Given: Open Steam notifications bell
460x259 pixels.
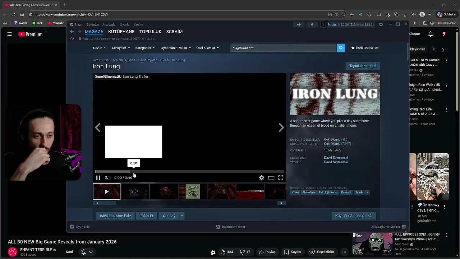Looking at the screenshot, I should pyautogui.click(x=312, y=25).
